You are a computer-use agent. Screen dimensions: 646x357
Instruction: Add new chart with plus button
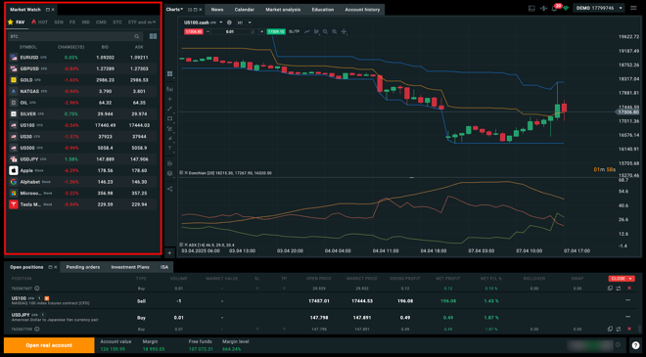point(169,252)
